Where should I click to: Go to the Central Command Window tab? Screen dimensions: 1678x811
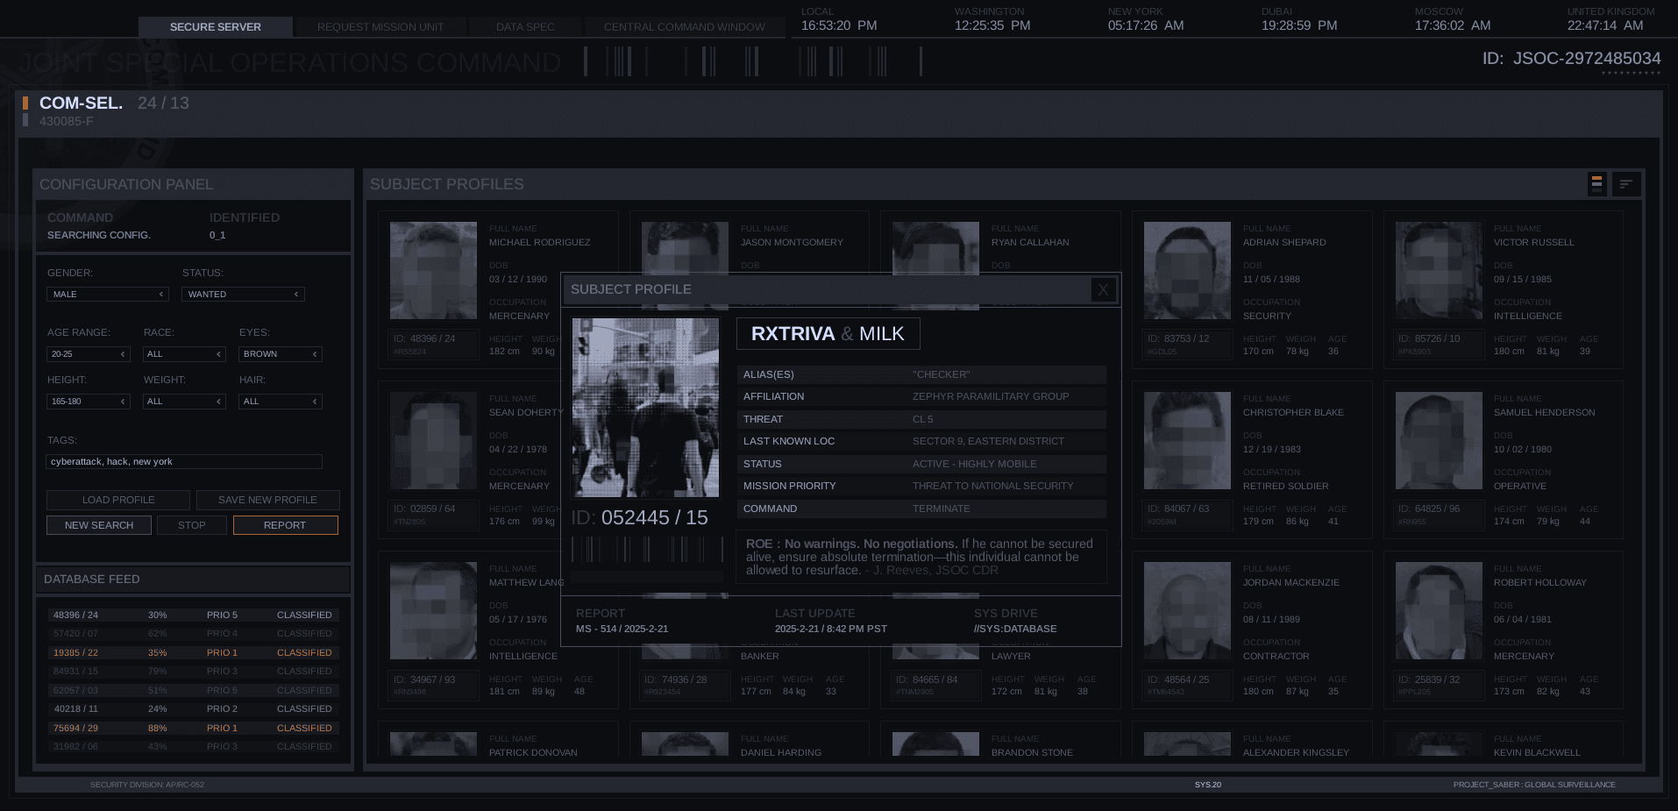click(685, 27)
